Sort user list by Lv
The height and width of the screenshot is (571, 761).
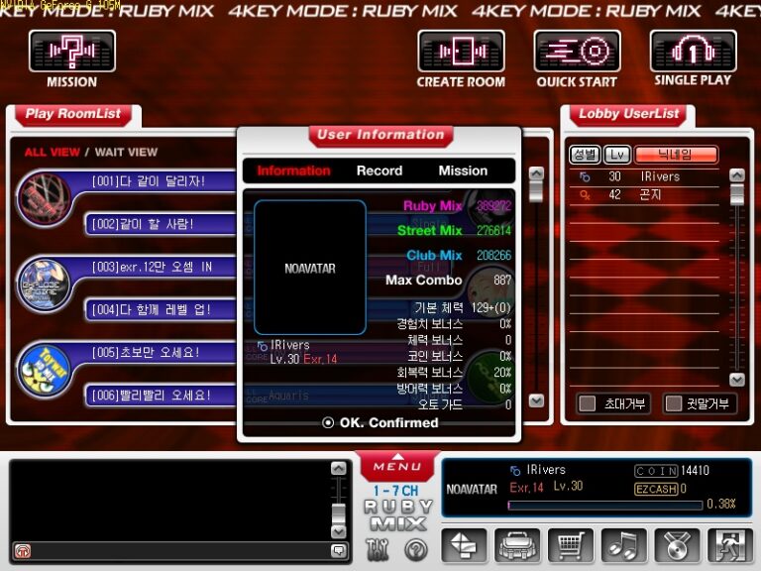(617, 155)
